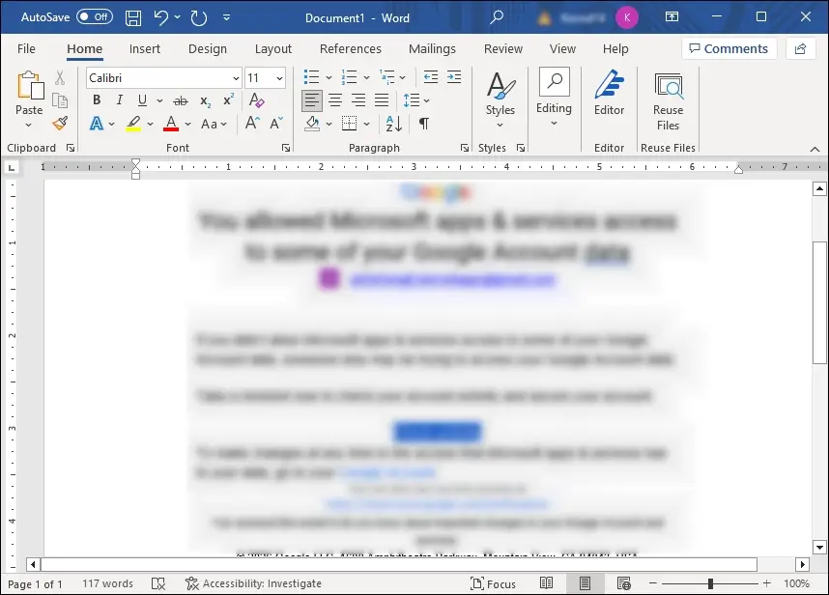
Task: Apply yellow text highlight color
Action: point(133,124)
